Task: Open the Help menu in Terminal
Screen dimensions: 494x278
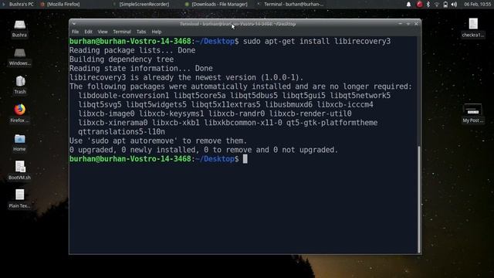Action: (156, 32)
